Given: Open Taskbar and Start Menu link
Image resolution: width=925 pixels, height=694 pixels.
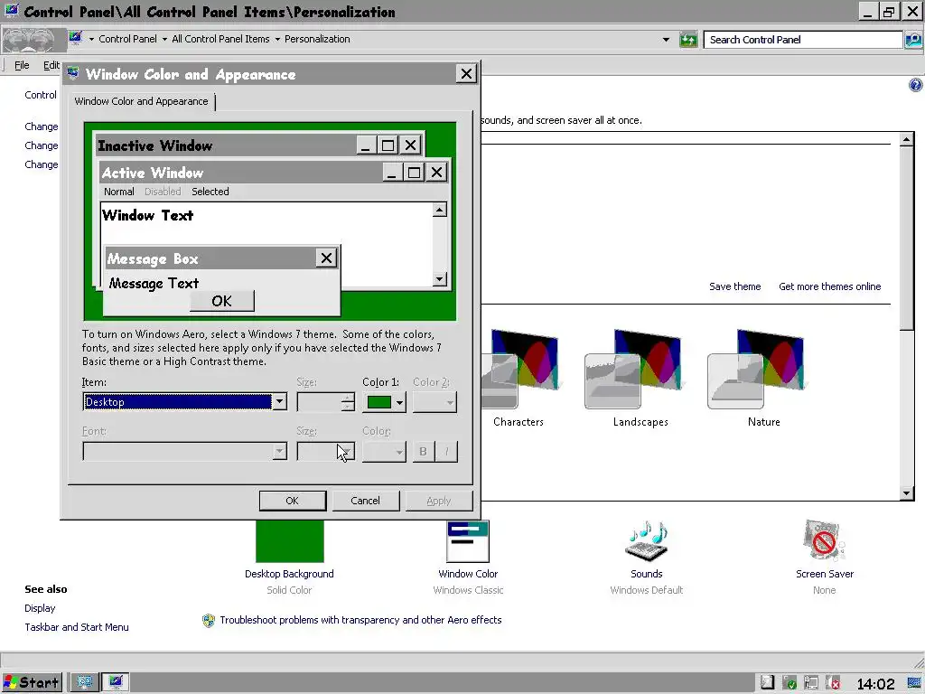Looking at the screenshot, I should coord(77,627).
